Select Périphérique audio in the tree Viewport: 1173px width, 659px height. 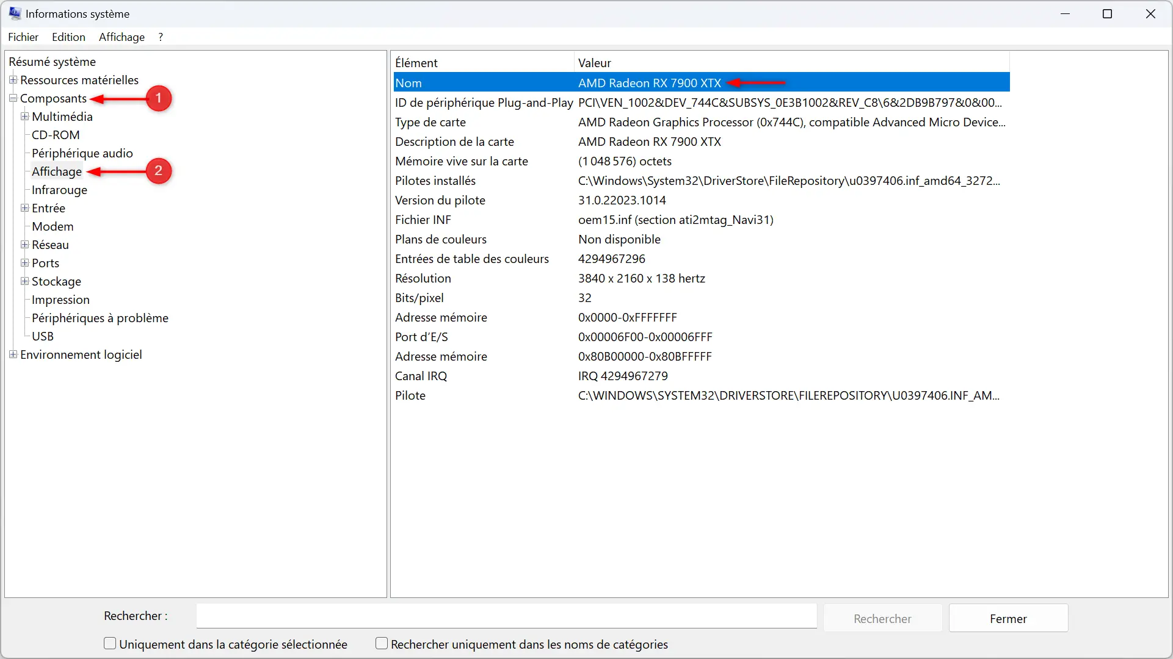82,153
